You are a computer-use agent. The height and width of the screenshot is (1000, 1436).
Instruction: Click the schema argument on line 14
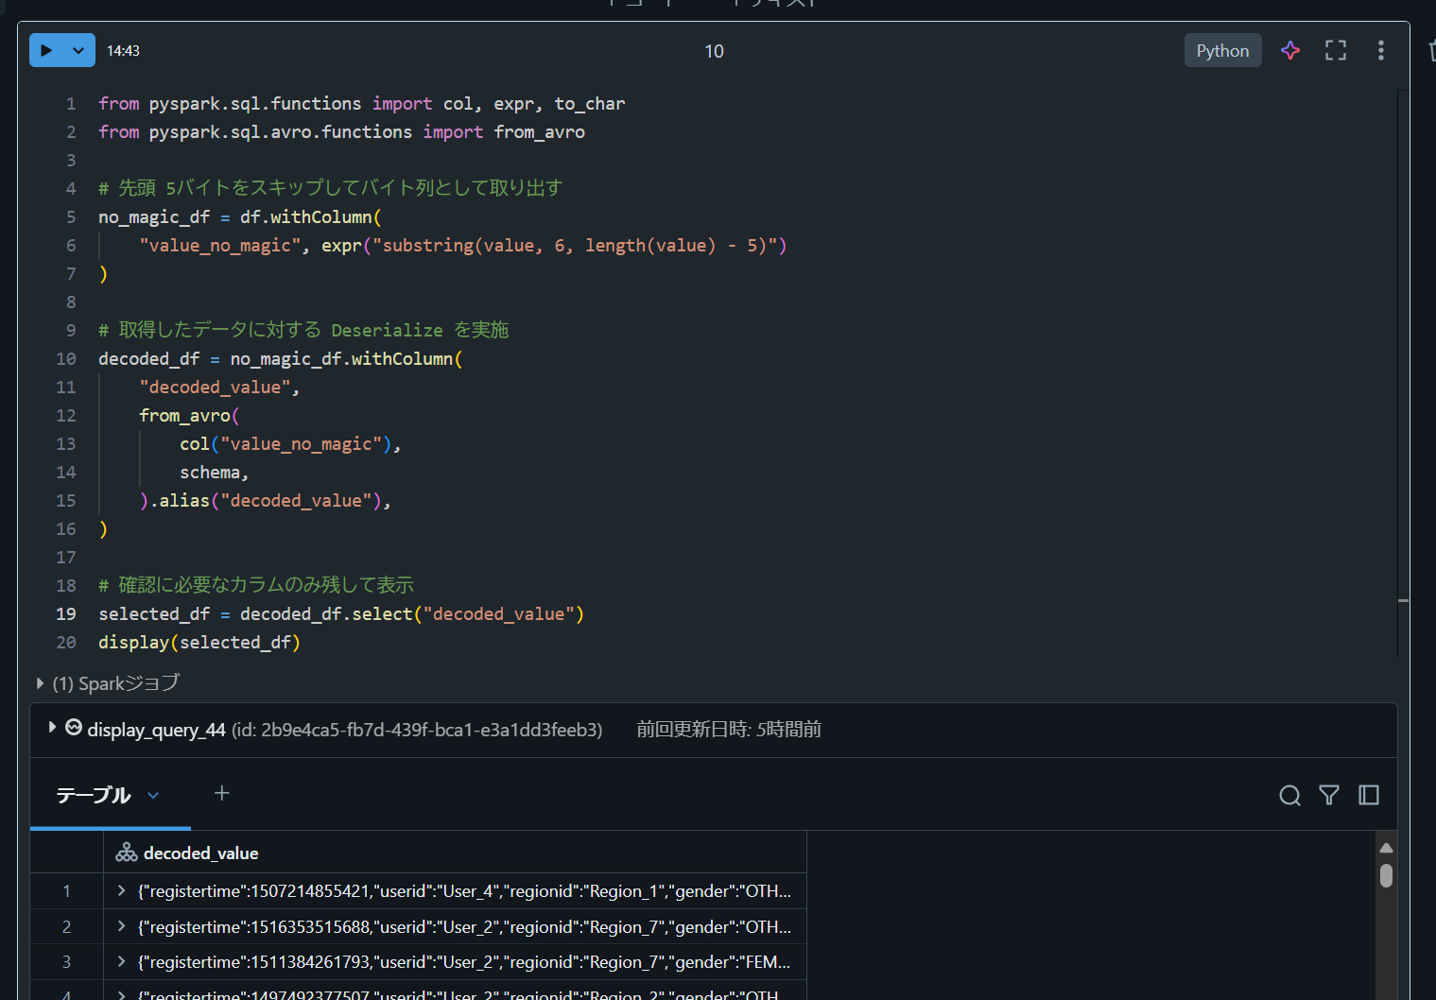coord(210,473)
